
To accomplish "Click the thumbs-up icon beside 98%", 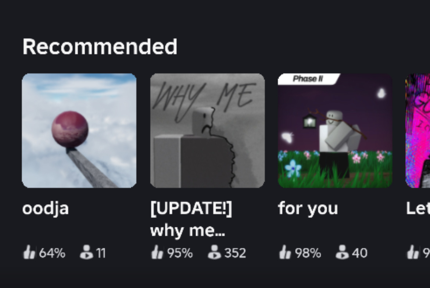I will click(285, 252).
